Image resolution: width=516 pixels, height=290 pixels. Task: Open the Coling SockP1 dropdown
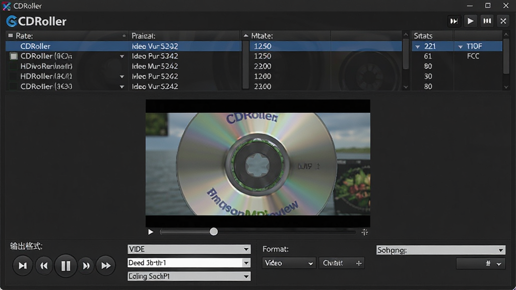pyautogui.click(x=189, y=276)
